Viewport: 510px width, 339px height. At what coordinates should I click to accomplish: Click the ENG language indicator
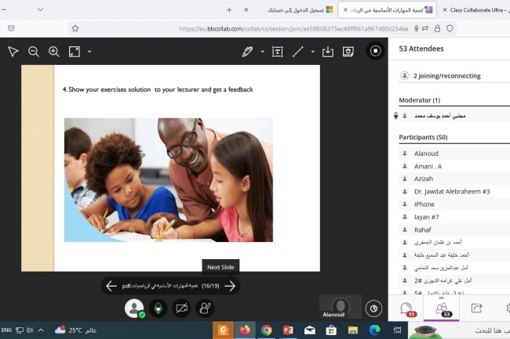tap(6, 330)
